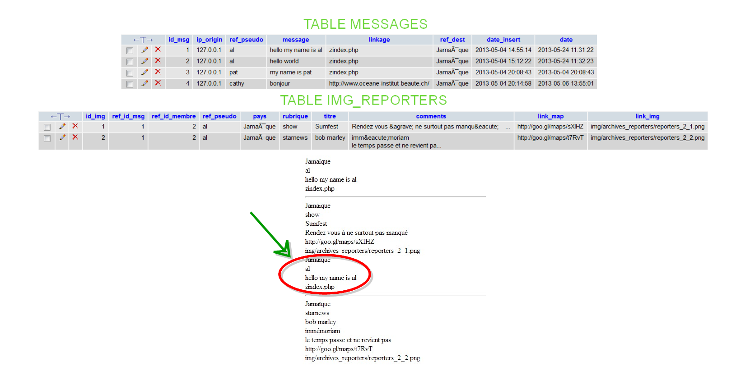Tick checkbox of cathy message row
This screenshot has width=750, height=384.
tap(130, 84)
